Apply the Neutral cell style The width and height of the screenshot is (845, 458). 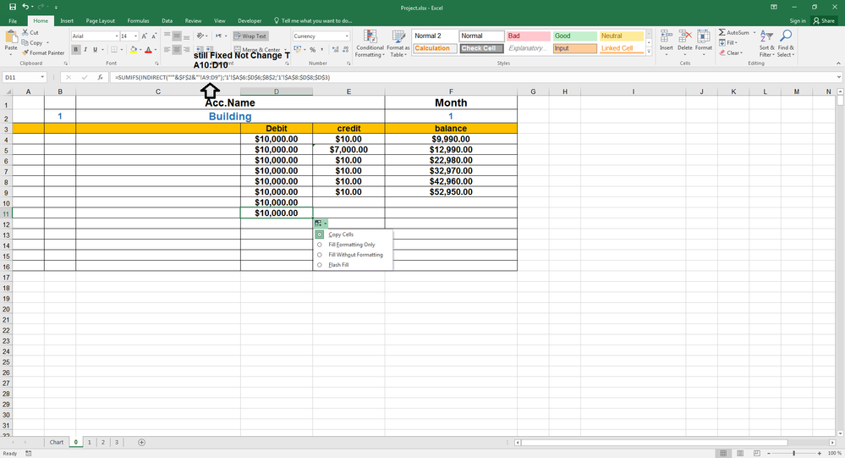coord(622,36)
